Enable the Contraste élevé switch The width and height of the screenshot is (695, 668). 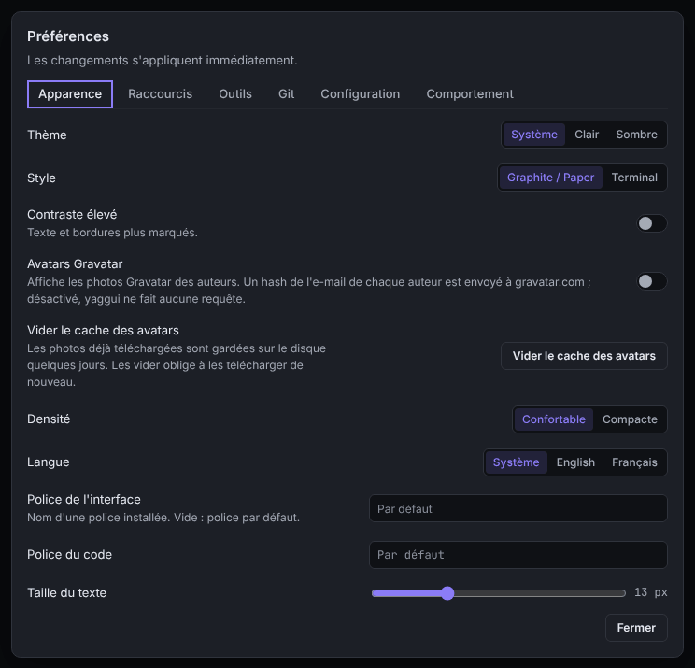(x=652, y=223)
